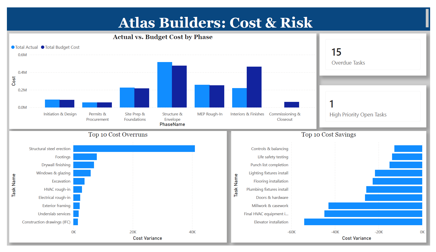The width and height of the screenshot is (436, 252).
Task: Click the Total Budget Cost legend marker
Action: pos(43,47)
